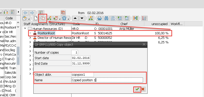The height and width of the screenshot is (97, 204).
Task: Move selected object up with black arrow
Action: pyautogui.click(x=75, y=18)
